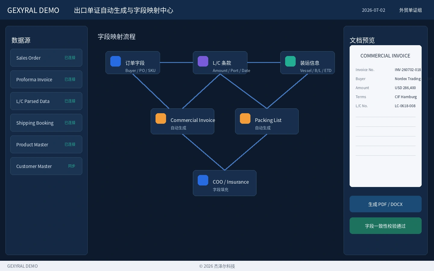Click the 已连接 status of L/C Parsed Data

coord(70,101)
